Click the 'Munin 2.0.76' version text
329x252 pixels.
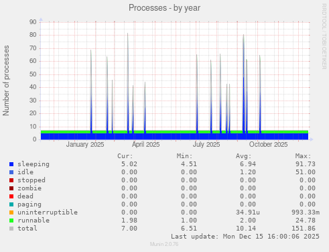point(164,244)
